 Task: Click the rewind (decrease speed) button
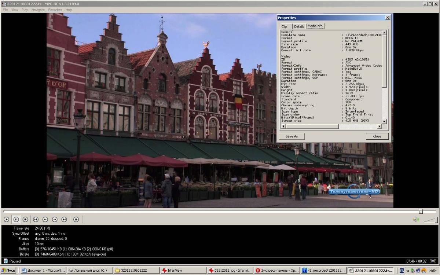coord(45,219)
